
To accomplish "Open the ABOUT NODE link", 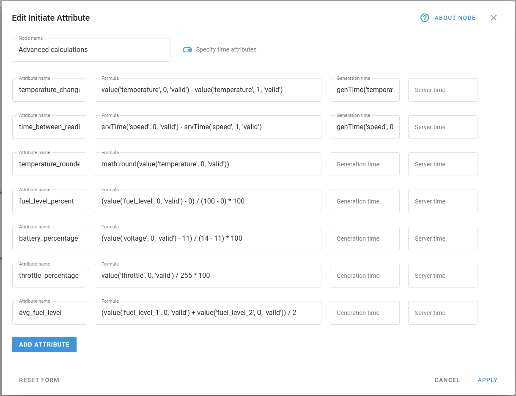I will (x=455, y=18).
